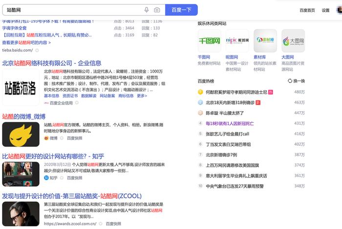Click the camera image search icon

(x=157, y=10)
